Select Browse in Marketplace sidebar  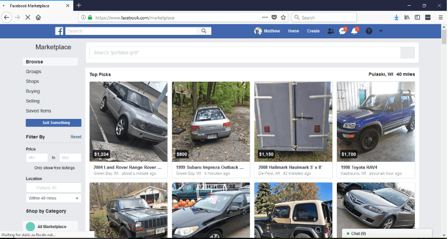(50, 62)
